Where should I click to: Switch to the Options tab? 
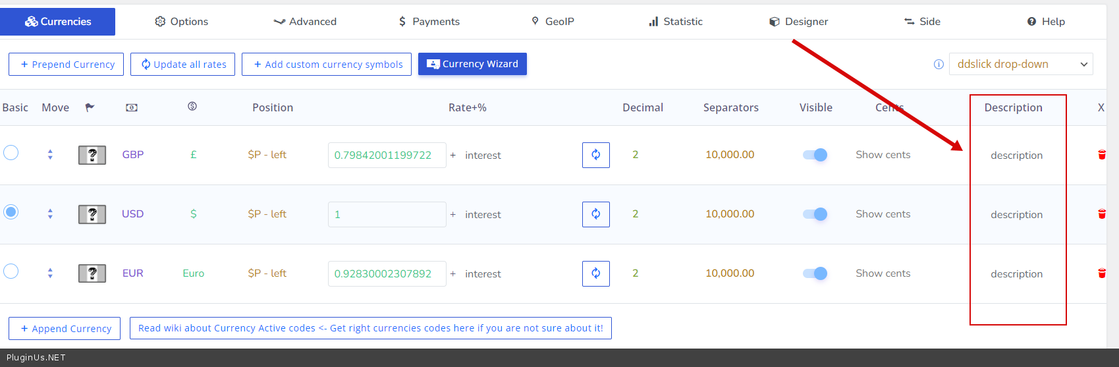[x=182, y=22]
